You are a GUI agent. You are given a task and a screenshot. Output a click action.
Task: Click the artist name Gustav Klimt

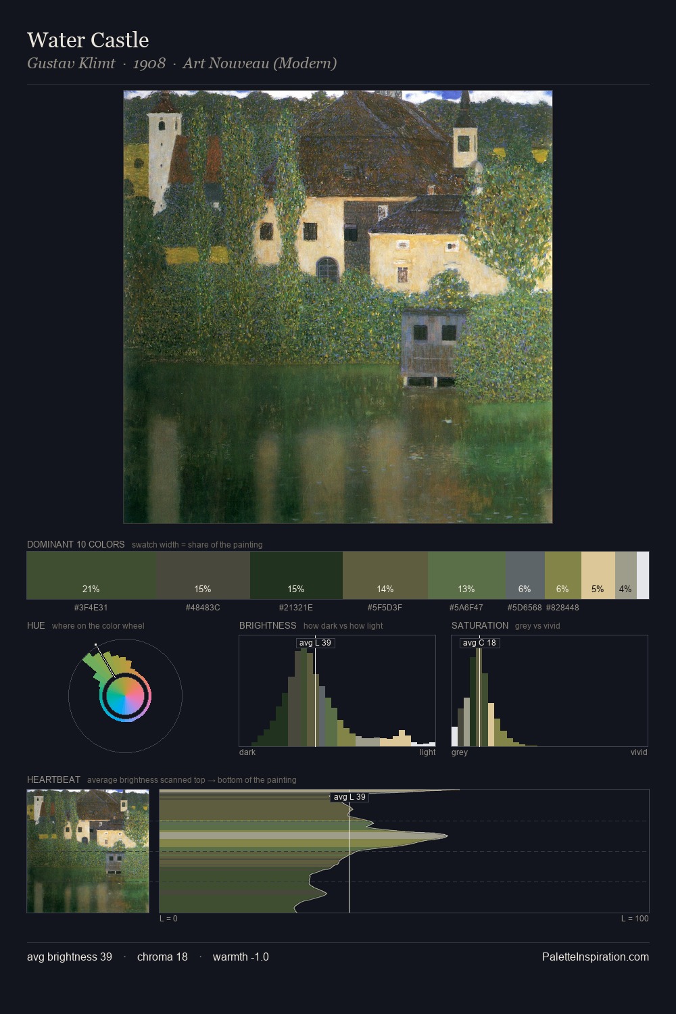pos(71,64)
